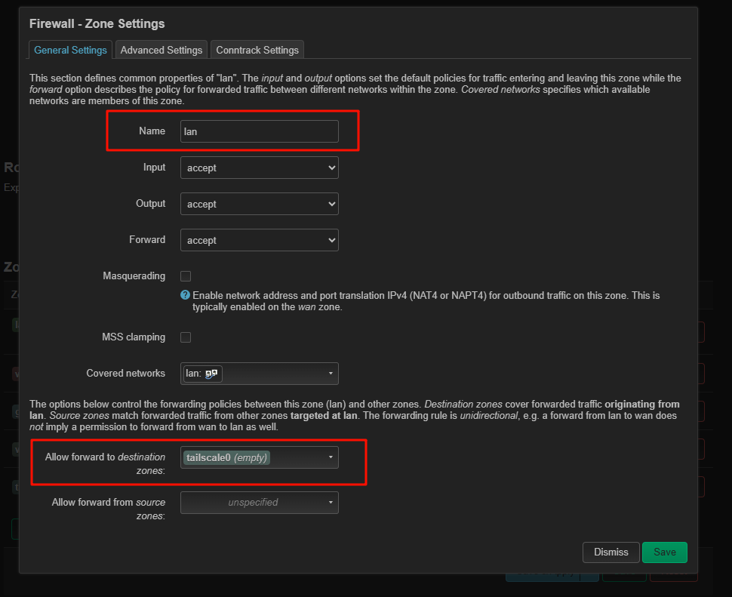
Task: Toggle the MSS clamping checkbox
Action: coord(186,337)
